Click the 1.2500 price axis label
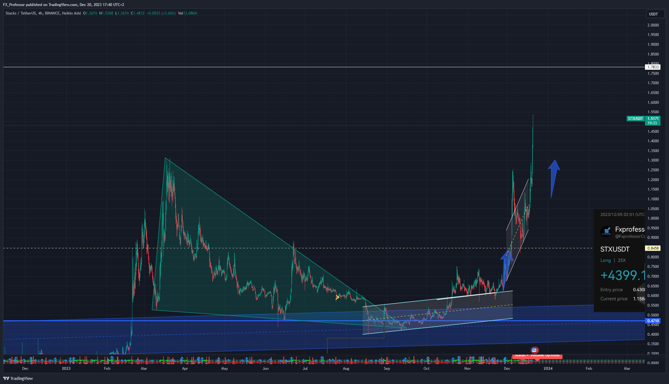The width and height of the screenshot is (669, 384). 653,170
